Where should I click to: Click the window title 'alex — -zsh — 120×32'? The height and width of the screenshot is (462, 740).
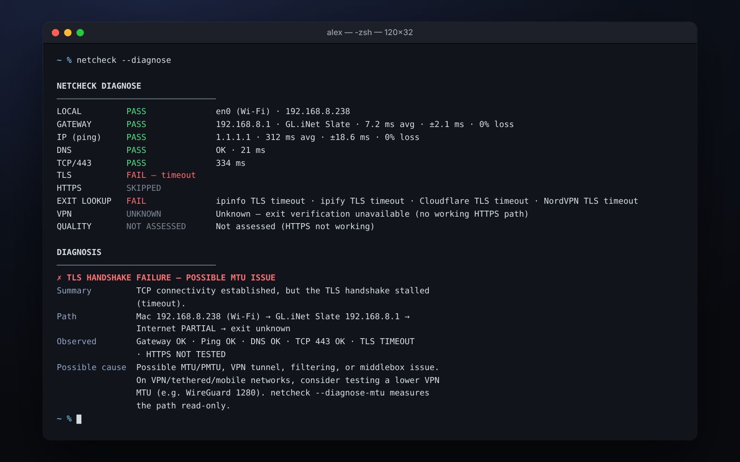pos(370,32)
